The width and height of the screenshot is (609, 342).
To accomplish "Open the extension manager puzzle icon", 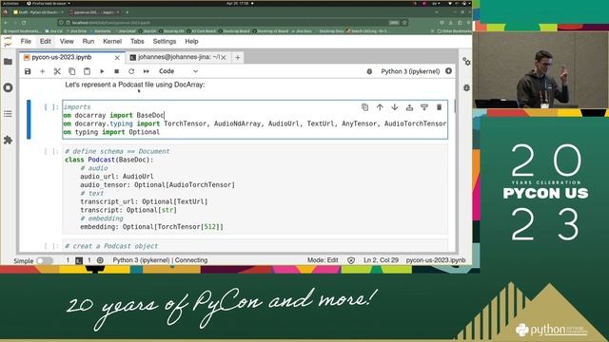I will [8, 140].
